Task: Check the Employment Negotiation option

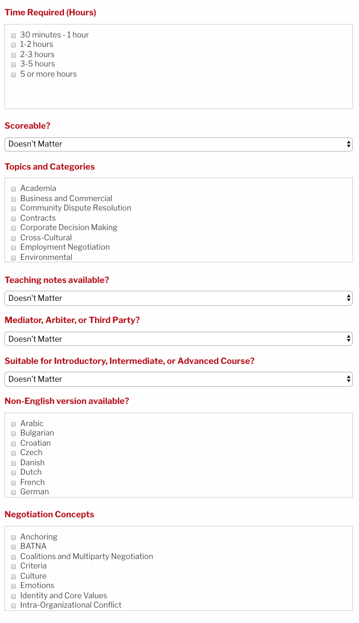Action: click(14, 248)
